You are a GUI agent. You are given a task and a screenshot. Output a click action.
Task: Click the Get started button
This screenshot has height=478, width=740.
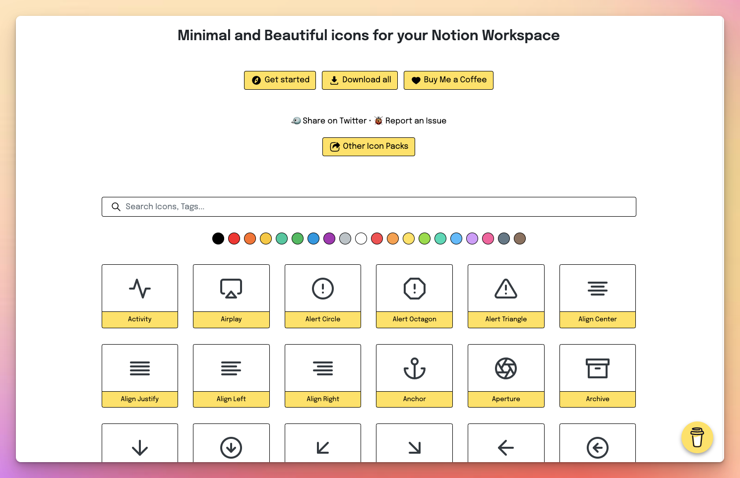[x=280, y=80]
